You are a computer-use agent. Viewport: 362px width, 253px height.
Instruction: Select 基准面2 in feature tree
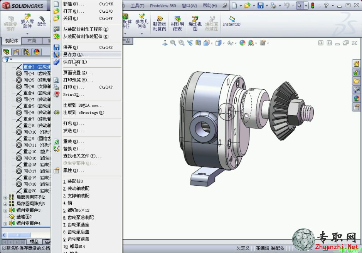20,217
